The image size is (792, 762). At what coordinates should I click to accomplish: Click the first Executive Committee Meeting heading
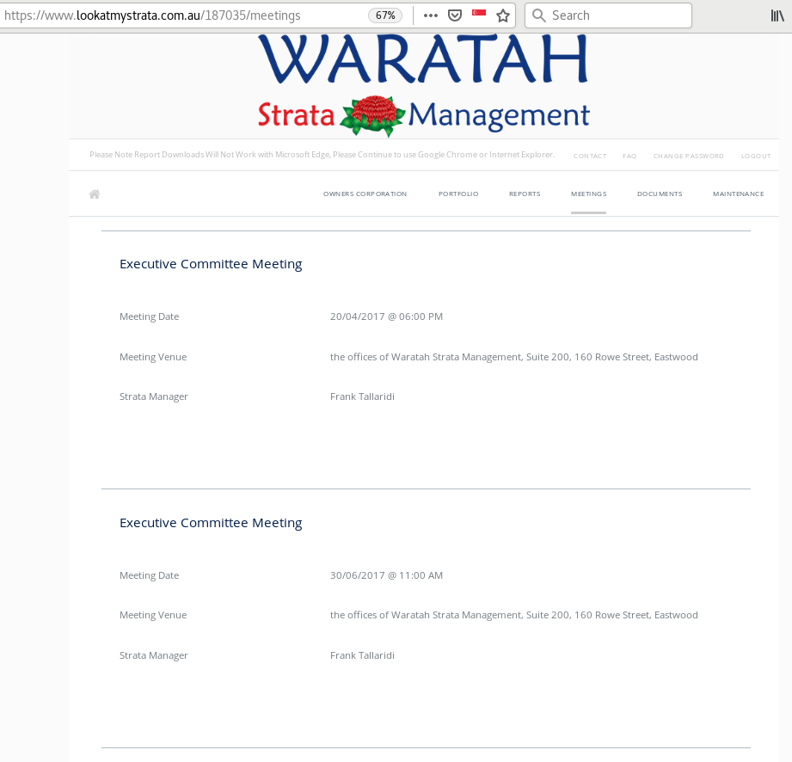pyautogui.click(x=211, y=264)
